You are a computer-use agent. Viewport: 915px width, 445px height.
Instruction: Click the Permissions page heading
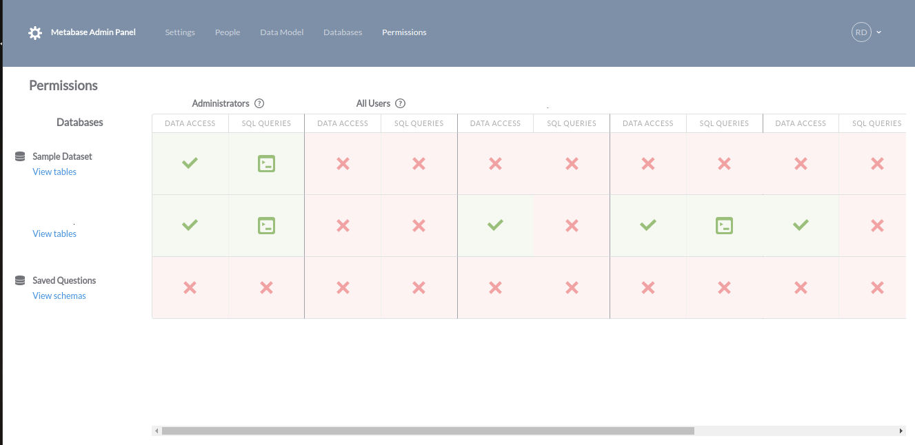pyautogui.click(x=63, y=85)
